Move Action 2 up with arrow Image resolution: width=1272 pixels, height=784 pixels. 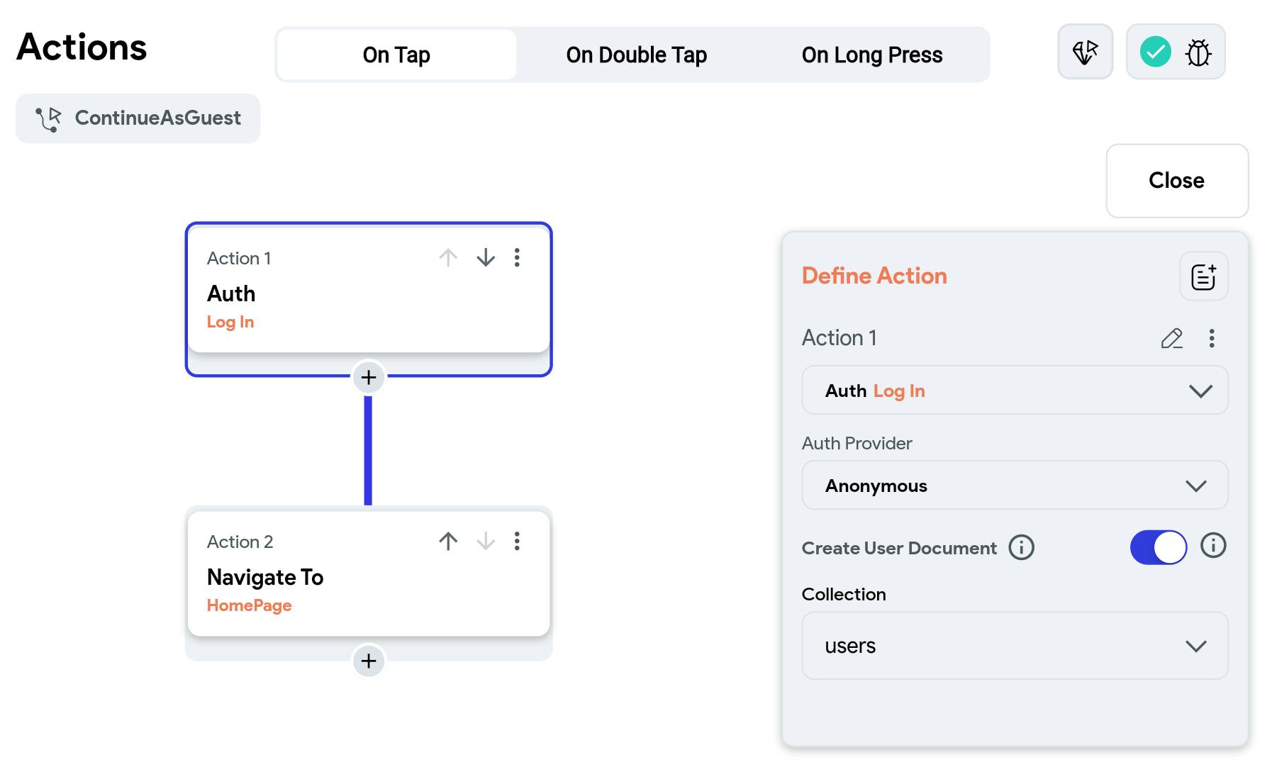pyautogui.click(x=448, y=542)
